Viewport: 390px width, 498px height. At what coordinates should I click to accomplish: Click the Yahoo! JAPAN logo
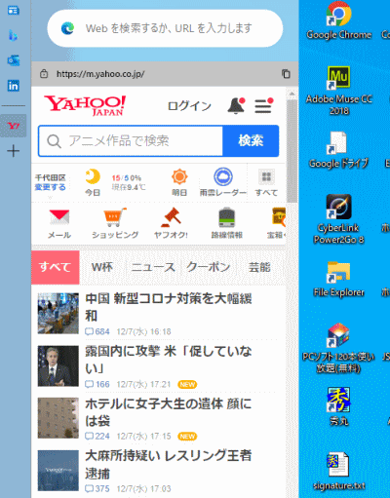click(x=85, y=105)
